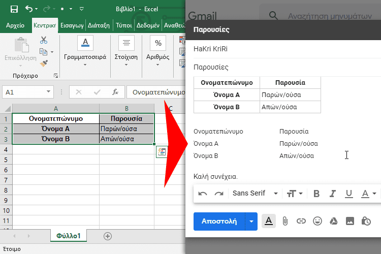Select row 5 header
Image resolution: width=381 pixels, height=254 pixels.
6,160
